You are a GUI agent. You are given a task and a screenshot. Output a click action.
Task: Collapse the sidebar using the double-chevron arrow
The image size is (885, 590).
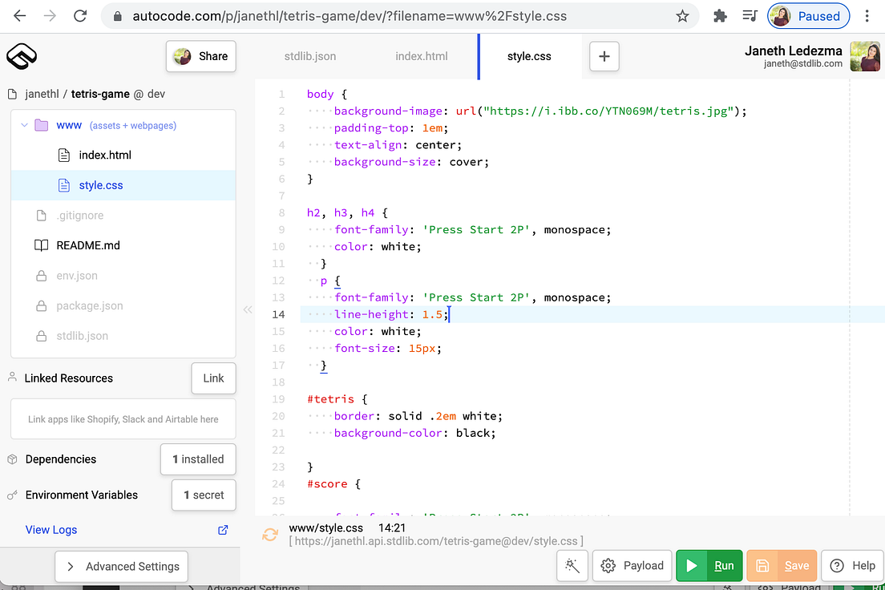(x=248, y=309)
